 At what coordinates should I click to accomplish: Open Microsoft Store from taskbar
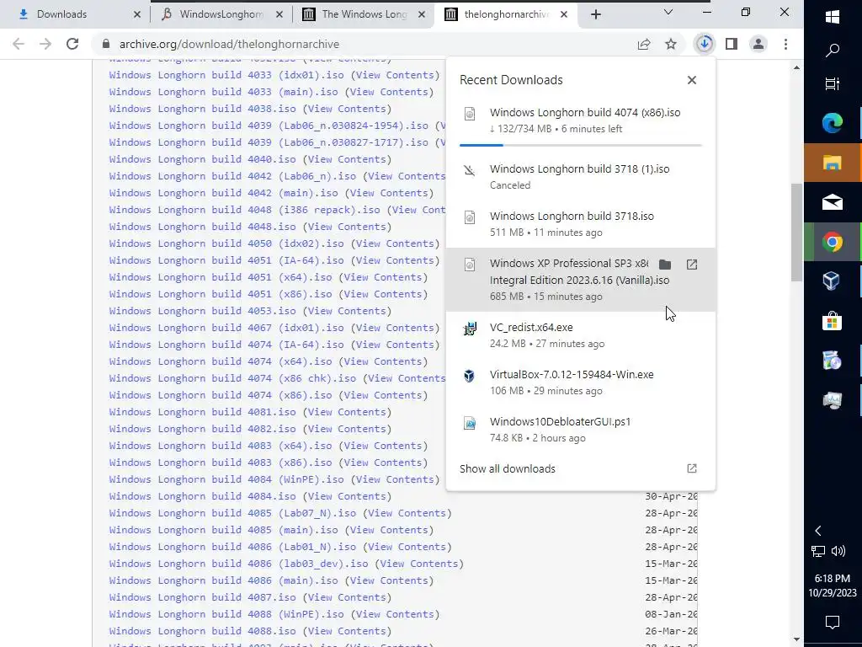coord(833,321)
